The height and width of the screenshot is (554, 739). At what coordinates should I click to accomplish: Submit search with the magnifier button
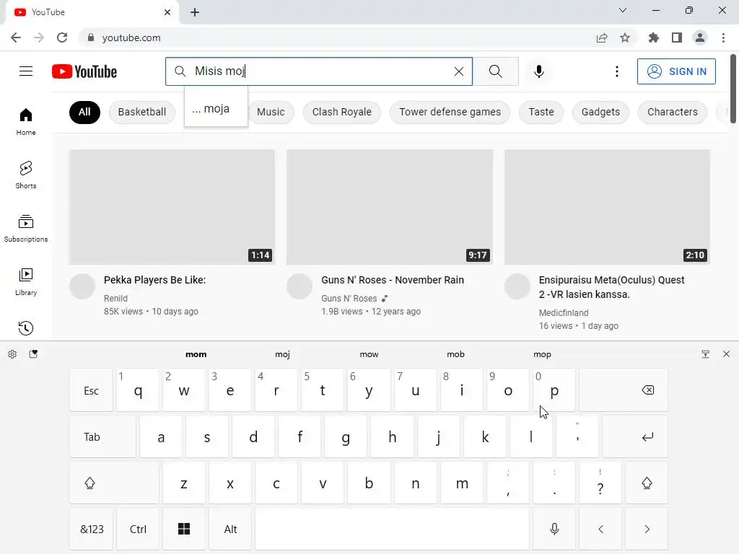click(x=495, y=71)
